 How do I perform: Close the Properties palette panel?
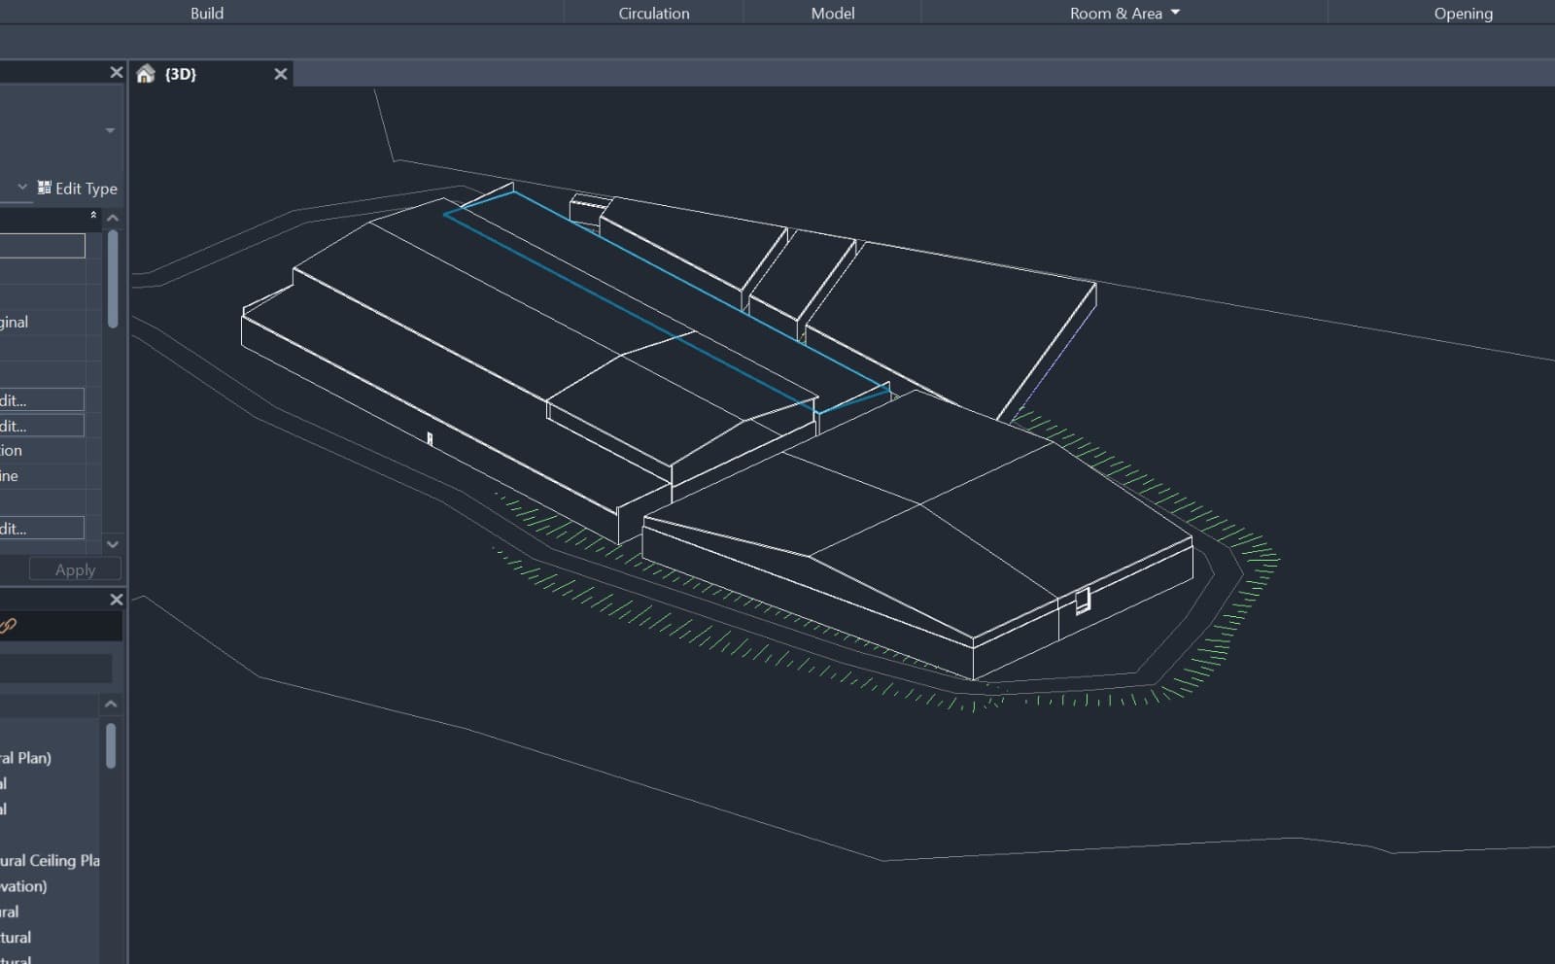coord(117,72)
